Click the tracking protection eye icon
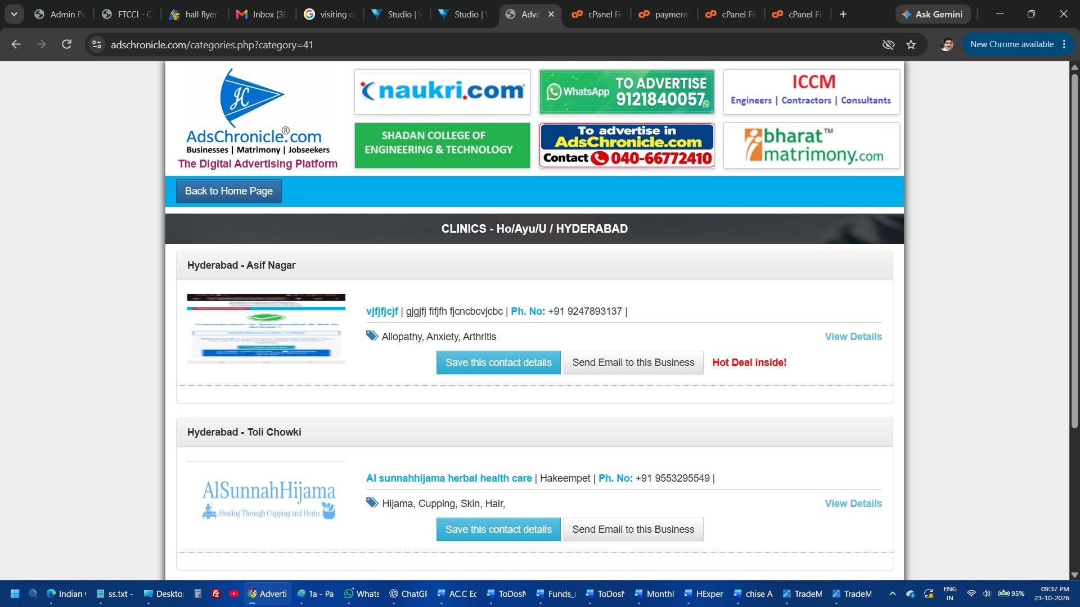This screenshot has width=1080, height=607. [888, 44]
